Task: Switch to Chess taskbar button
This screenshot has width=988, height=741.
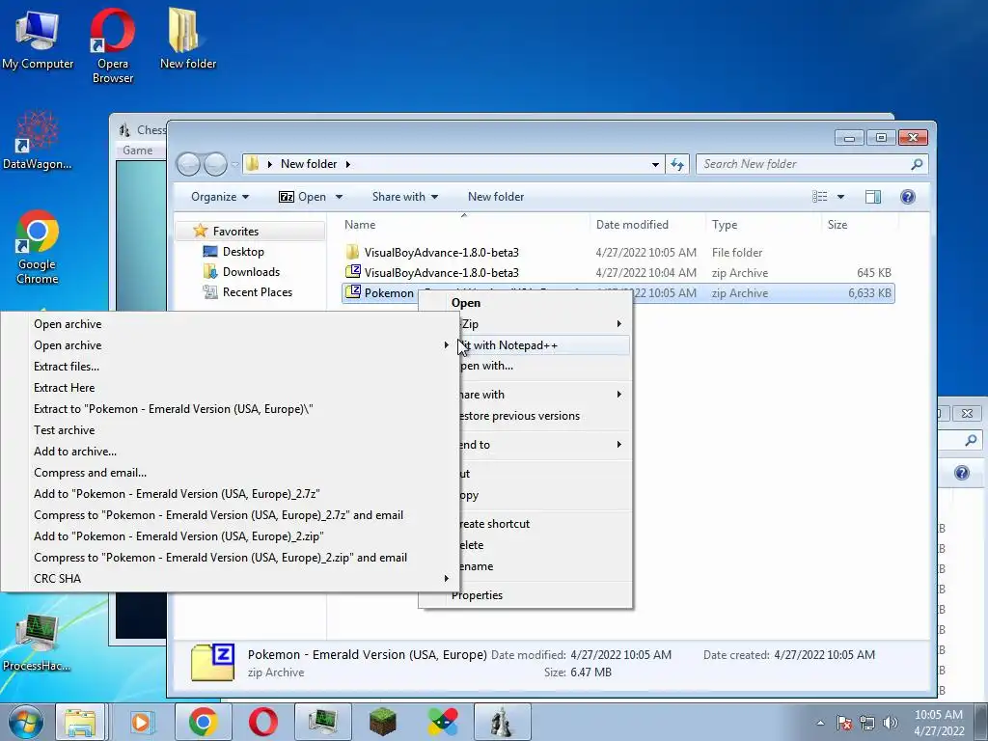Action: (x=502, y=722)
